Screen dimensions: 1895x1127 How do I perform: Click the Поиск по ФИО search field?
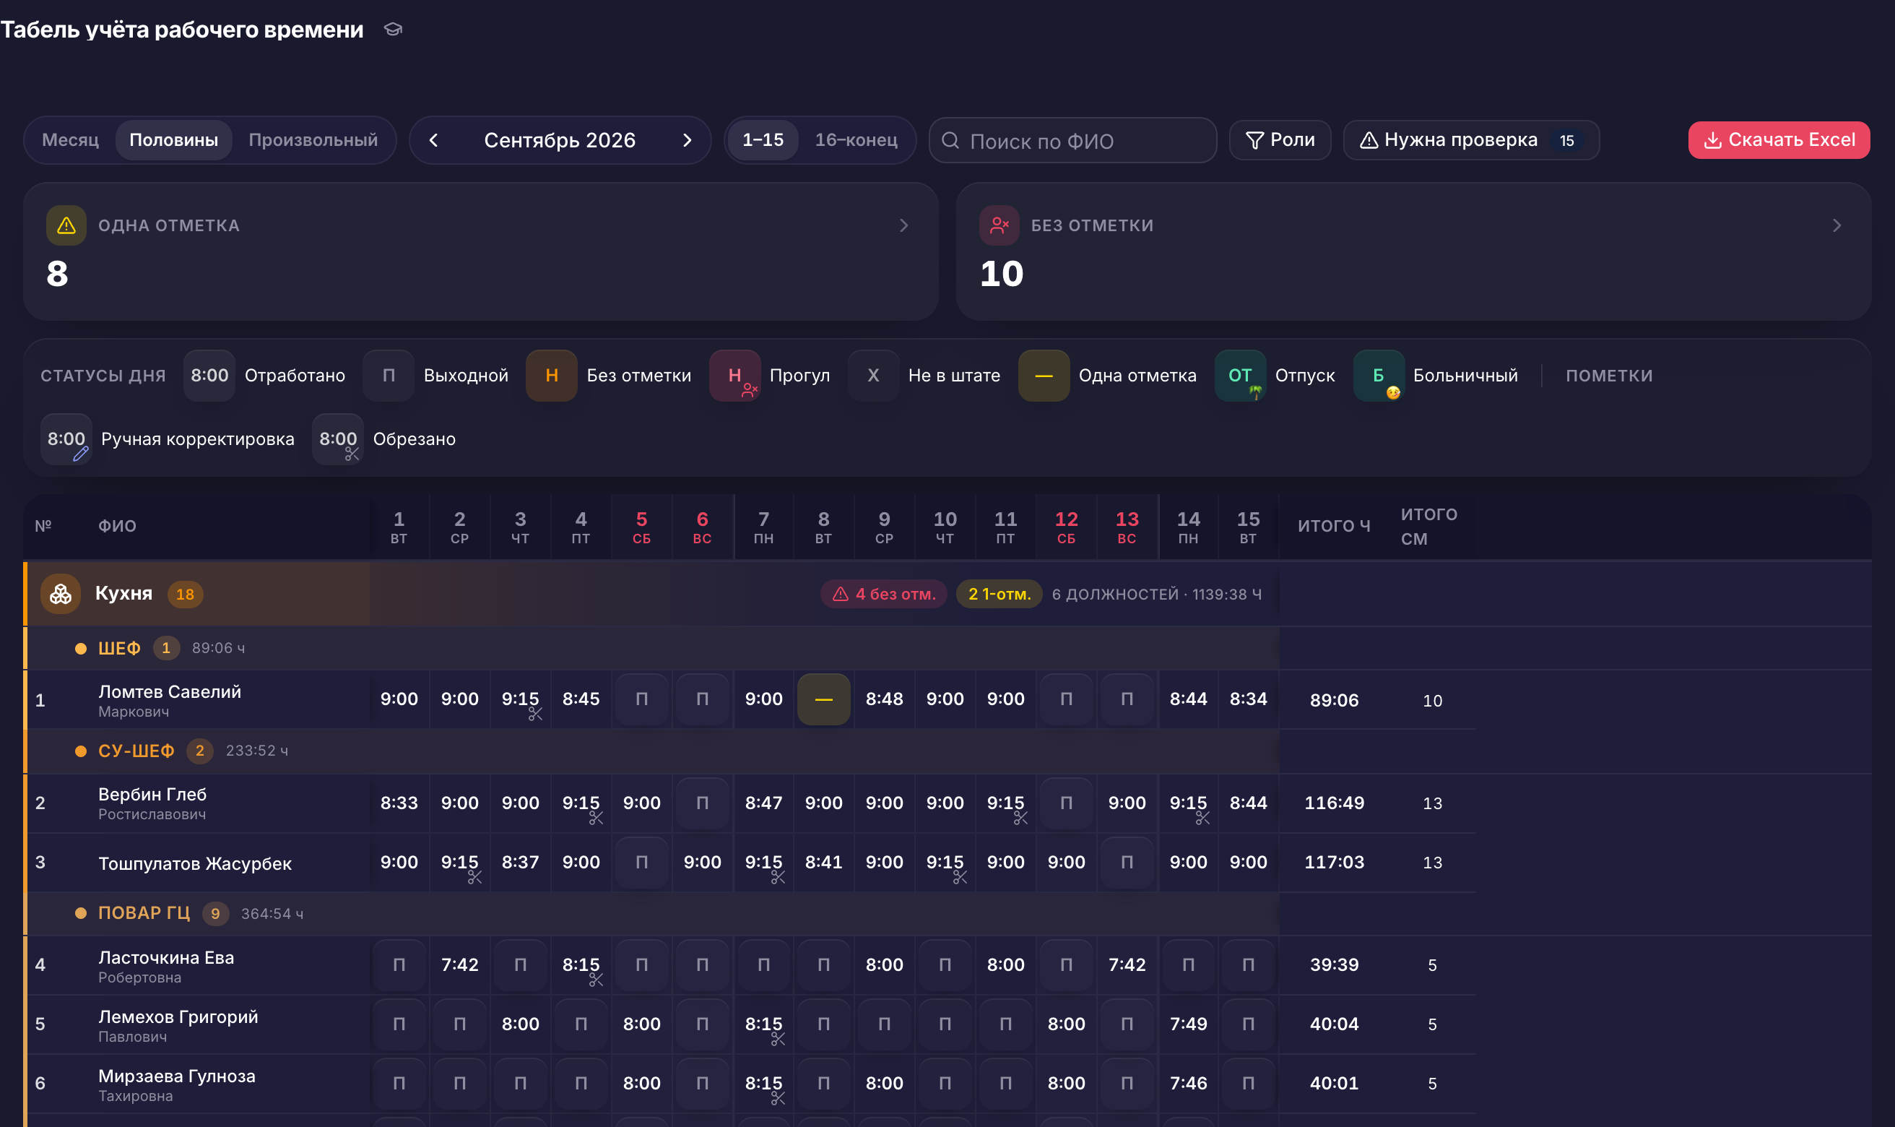tap(1072, 140)
